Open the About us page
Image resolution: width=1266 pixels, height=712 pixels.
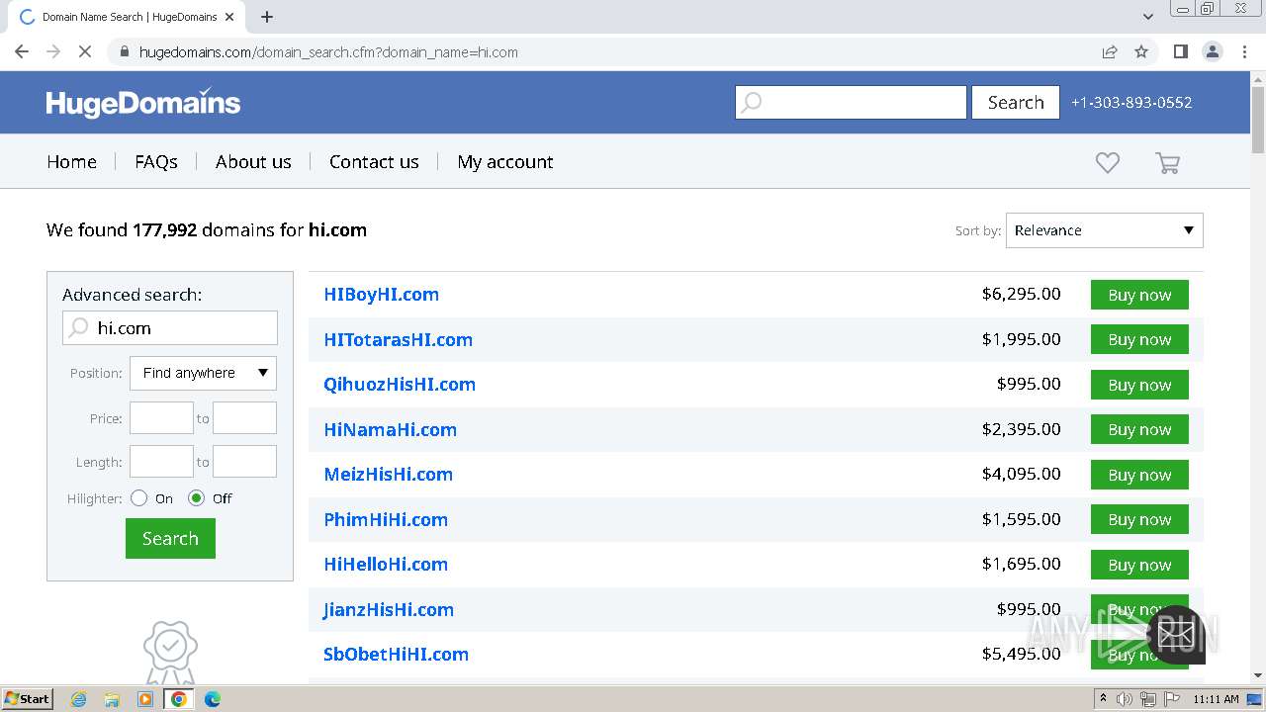(x=253, y=161)
